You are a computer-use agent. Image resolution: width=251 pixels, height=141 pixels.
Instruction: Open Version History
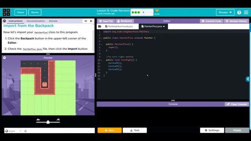236,21
